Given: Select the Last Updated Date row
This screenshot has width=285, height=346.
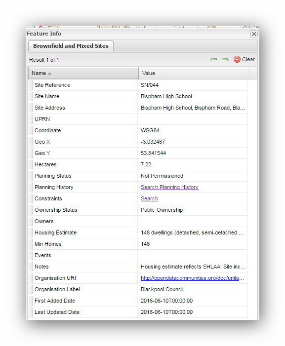Looking at the screenshot, I should click(x=138, y=312).
